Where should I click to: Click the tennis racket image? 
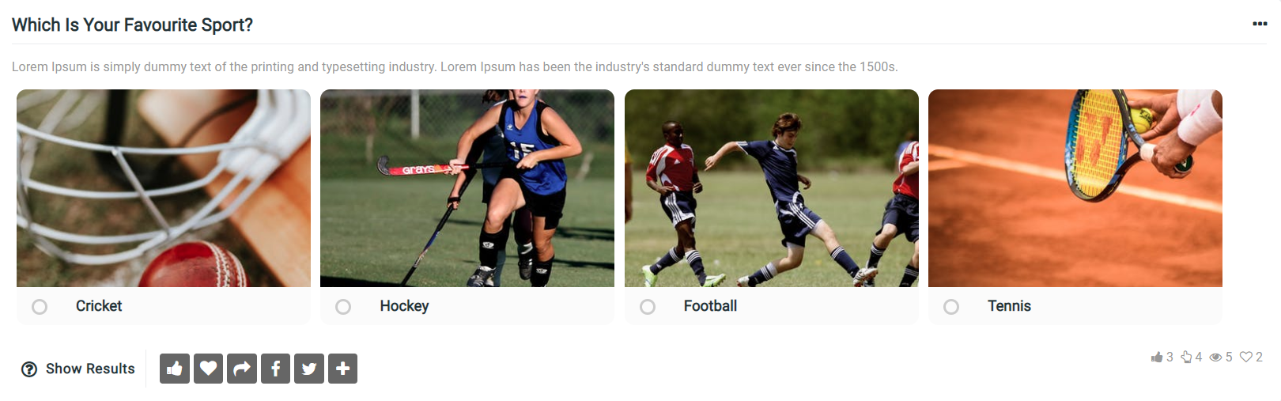[1075, 188]
